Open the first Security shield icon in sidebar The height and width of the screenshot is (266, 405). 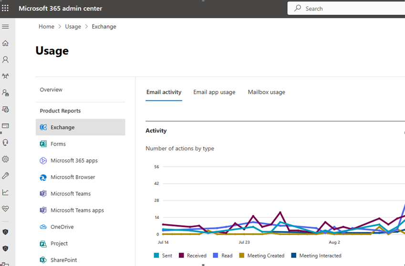(5, 232)
